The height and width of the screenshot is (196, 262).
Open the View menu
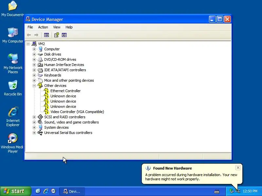point(57,27)
